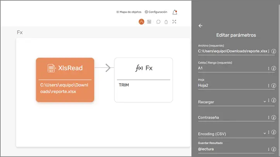Open the comments bubble
The width and height of the screenshot is (280, 157).
point(158,22)
